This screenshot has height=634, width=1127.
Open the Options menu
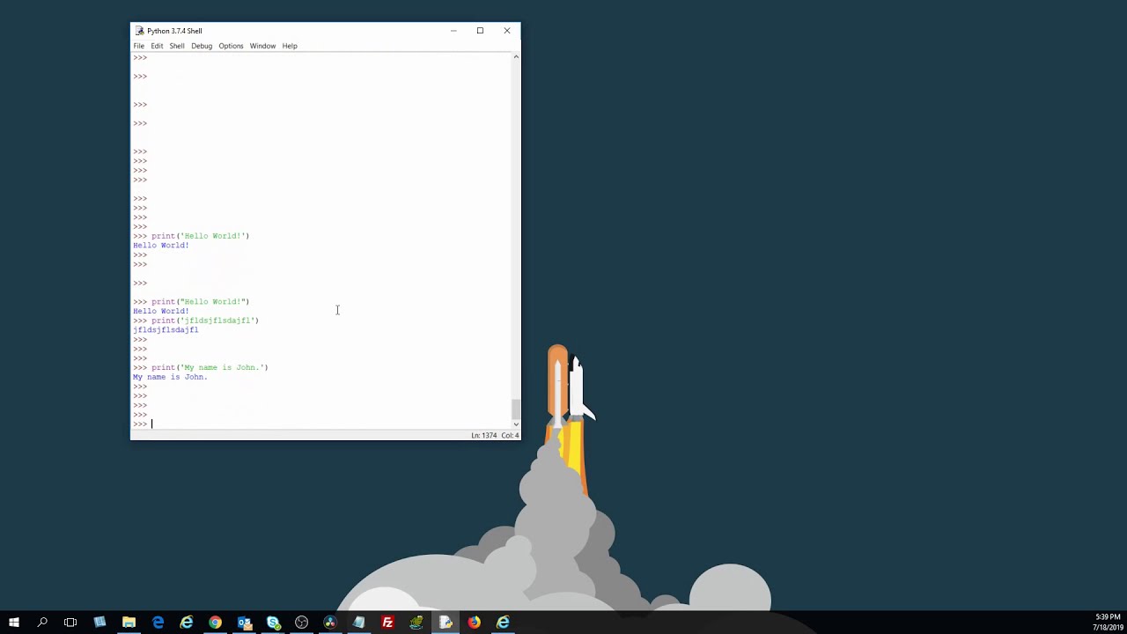231,46
